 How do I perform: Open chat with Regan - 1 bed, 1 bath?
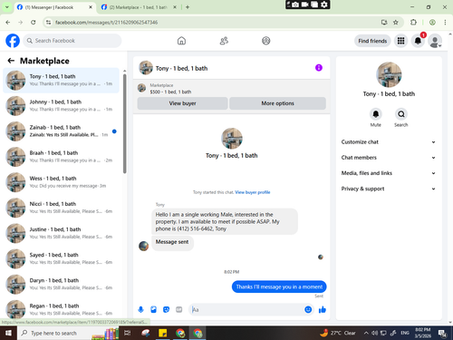(61, 309)
